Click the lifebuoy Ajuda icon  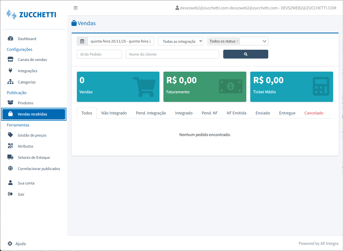(x=10, y=244)
